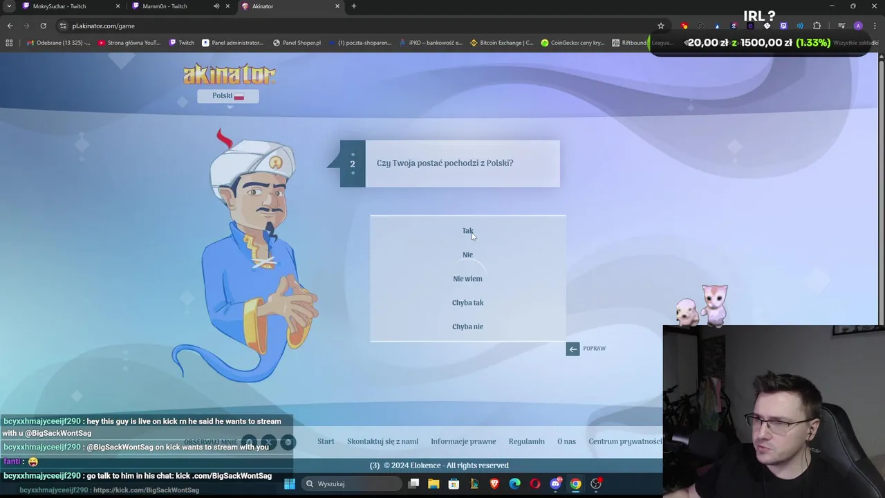Reload the Akinator page
The image size is (885, 498).
43,26
